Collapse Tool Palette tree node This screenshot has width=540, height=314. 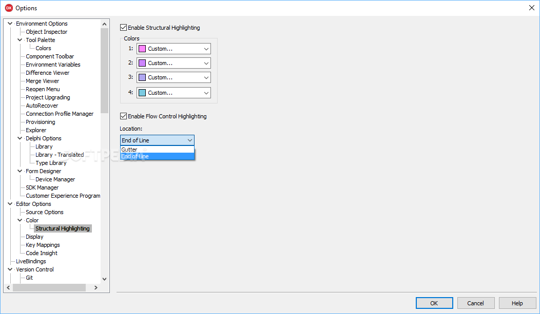[x=20, y=40]
